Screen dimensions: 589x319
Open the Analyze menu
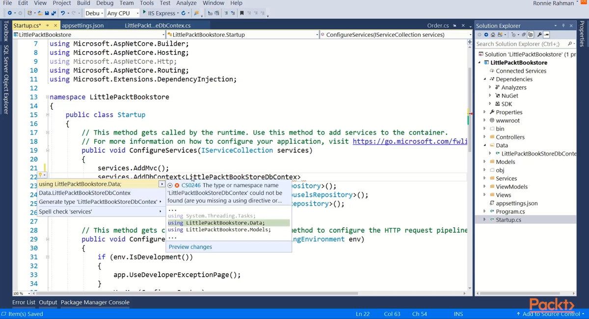186,3
